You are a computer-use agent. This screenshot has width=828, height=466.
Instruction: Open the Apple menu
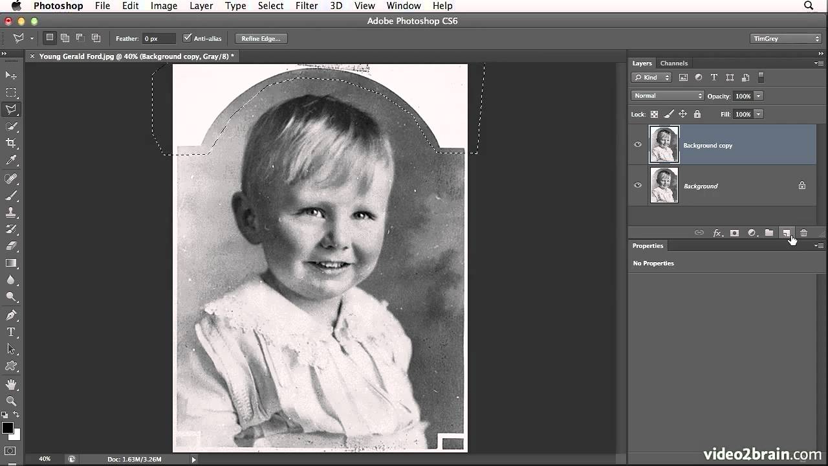point(16,6)
